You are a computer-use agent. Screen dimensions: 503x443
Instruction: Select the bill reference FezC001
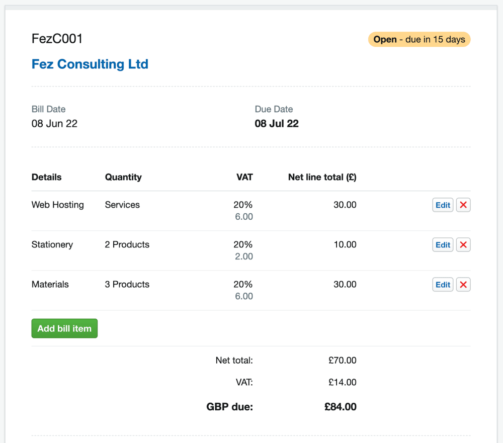[57, 39]
